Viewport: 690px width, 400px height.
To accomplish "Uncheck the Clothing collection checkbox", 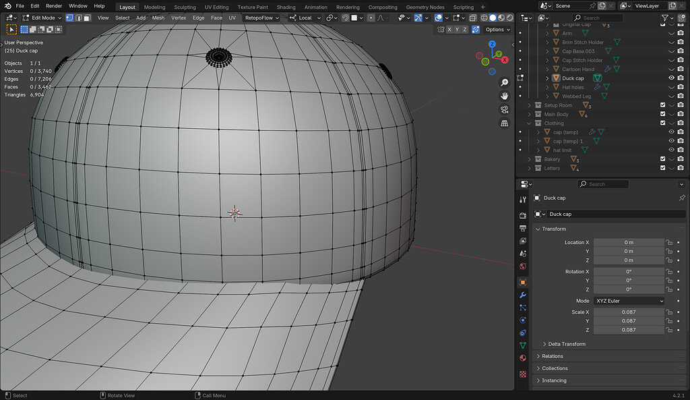I will pyautogui.click(x=662, y=123).
